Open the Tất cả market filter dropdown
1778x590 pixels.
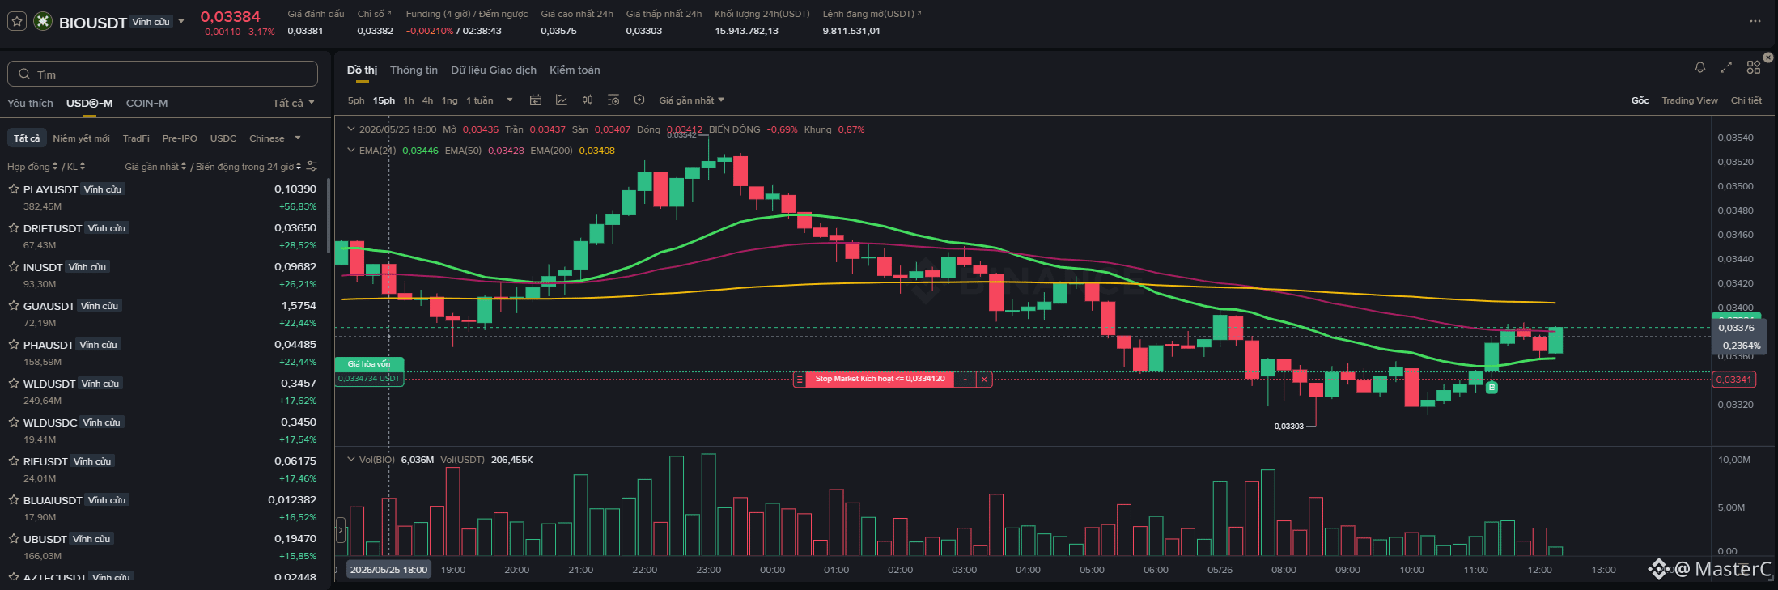[293, 103]
